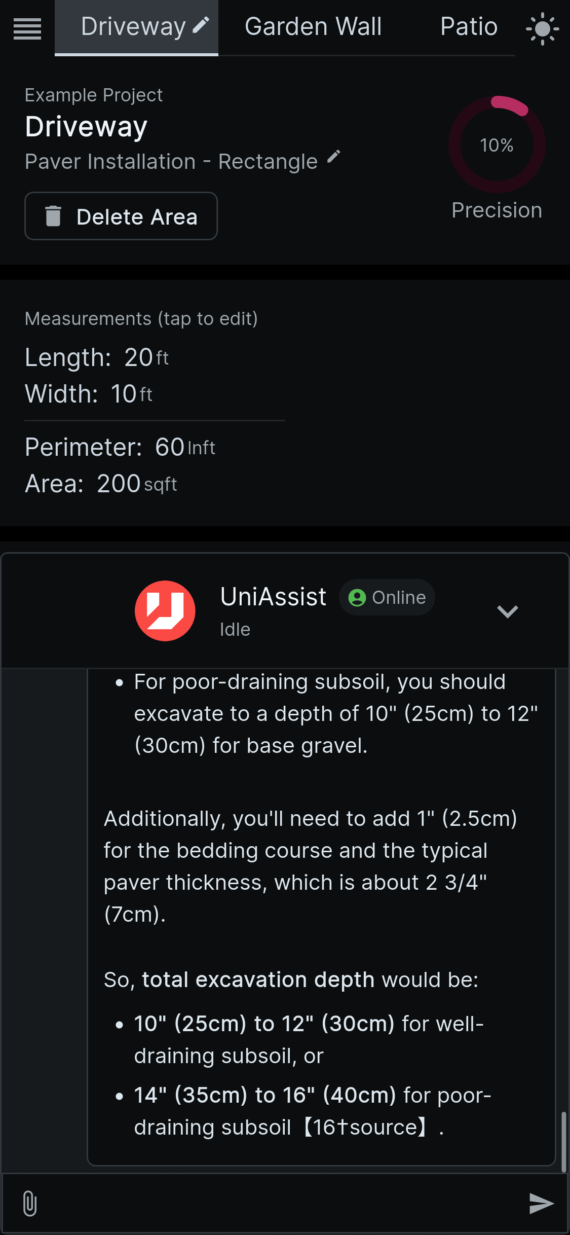This screenshot has height=1235, width=570.
Task: Edit Paver Installation type pencil icon
Action: tap(334, 157)
